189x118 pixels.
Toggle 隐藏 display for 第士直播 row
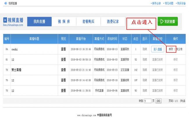pos(145,70)
